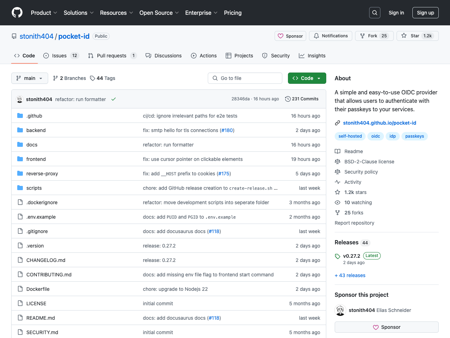Image resolution: width=450 pixels, height=338 pixels.
Task: View commit history via 231 Commits
Action: point(302,99)
